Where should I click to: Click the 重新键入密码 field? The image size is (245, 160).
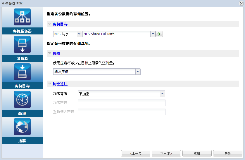[x=122, y=112]
